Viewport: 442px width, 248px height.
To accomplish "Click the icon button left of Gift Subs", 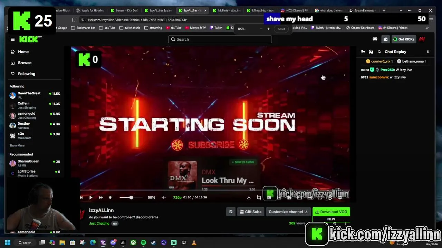I will 231,212.
